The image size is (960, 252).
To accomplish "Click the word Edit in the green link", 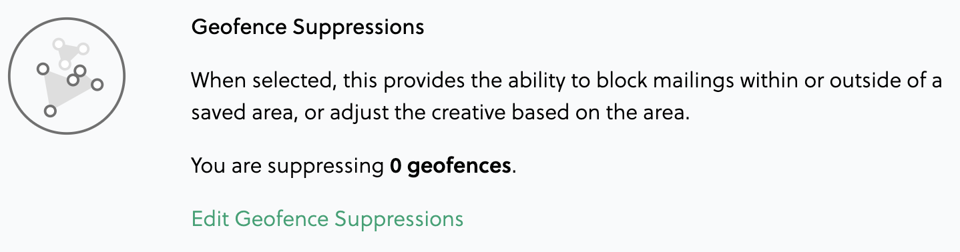I will click(x=210, y=219).
